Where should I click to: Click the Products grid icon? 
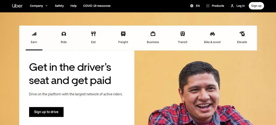[208, 6]
